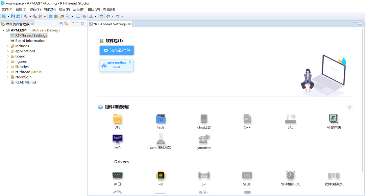The image size is (365, 196).
Task: Click the 添加软件包 button
Action: pyautogui.click(x=117, y=50)
